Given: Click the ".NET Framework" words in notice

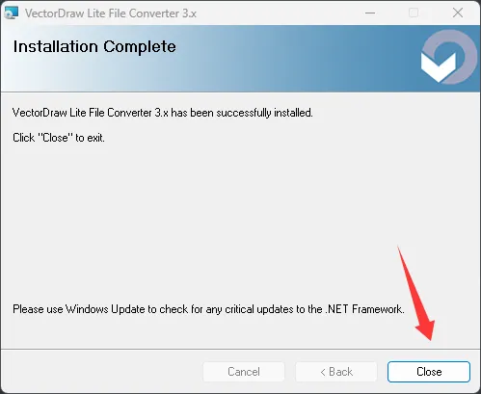Looking at the screenshot, I should [364, 309].
